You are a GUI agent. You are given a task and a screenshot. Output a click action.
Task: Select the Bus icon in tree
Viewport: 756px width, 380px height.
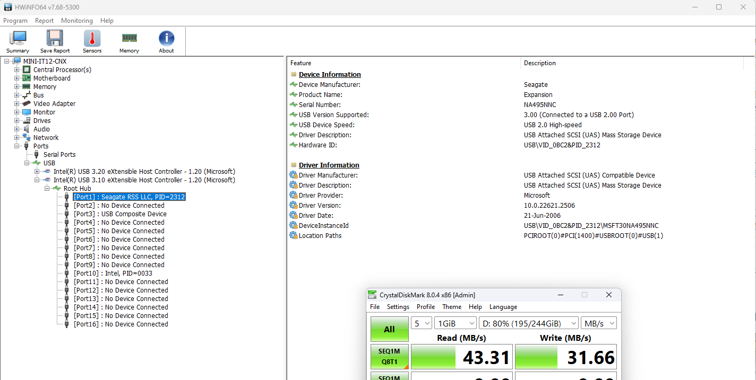click(x=27, y=95)
